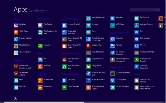Screen dimensions: 166x103
Task: Launch Oracle VM VirtualBox
Action: tap(69, 32)
